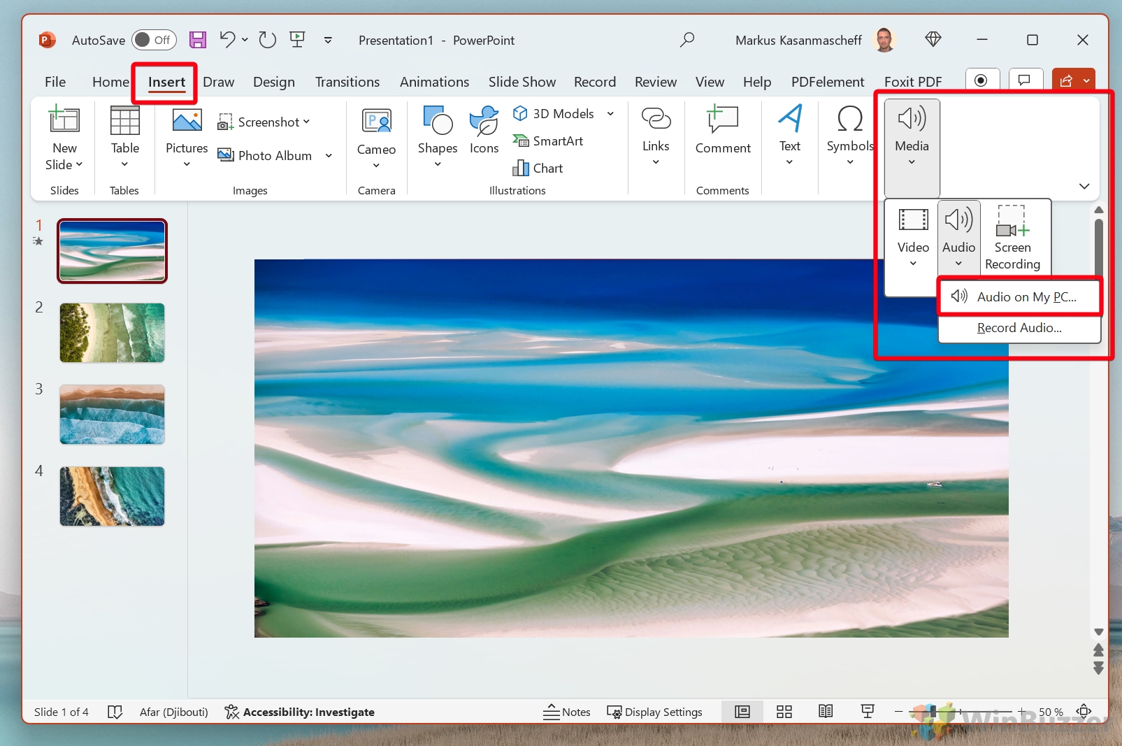Screen dimensions: 1122x746
Task: Click the zoom out minus button
Action: tap(899, 712)
